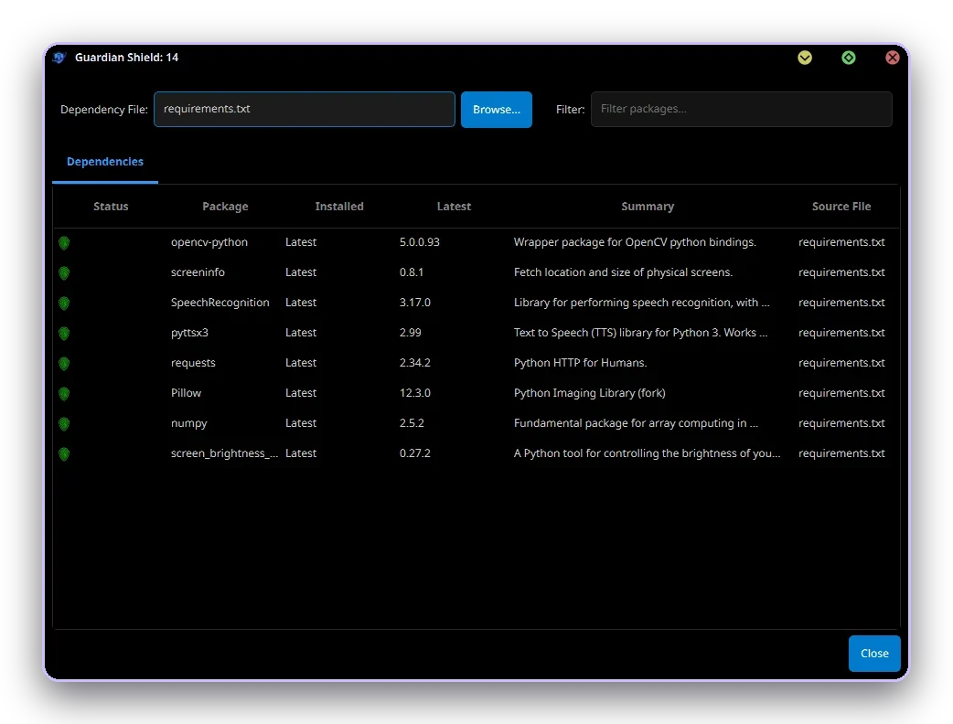The image size is (953, 724).
Task: Click the green shield status icon for requests
Action: coord(64,364)
